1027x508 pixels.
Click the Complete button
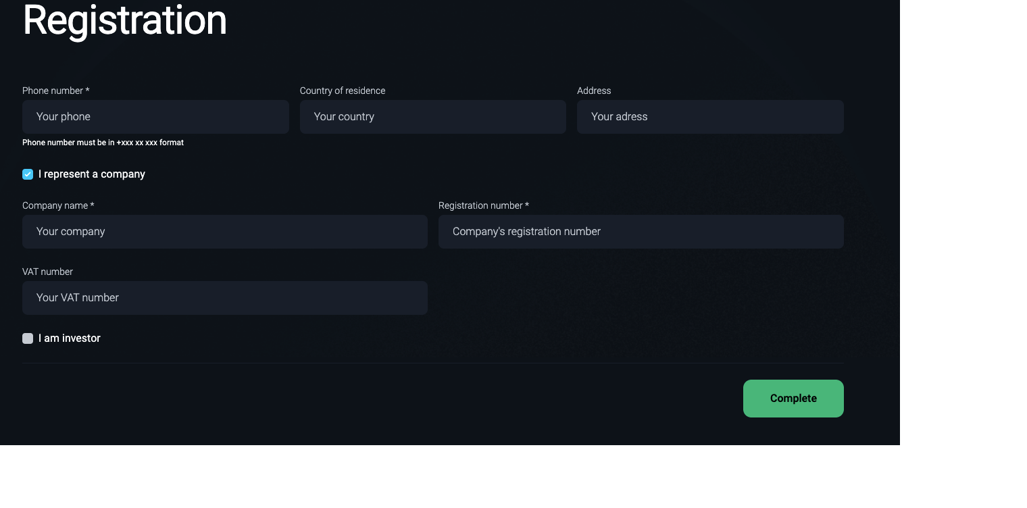click(793, 399)
